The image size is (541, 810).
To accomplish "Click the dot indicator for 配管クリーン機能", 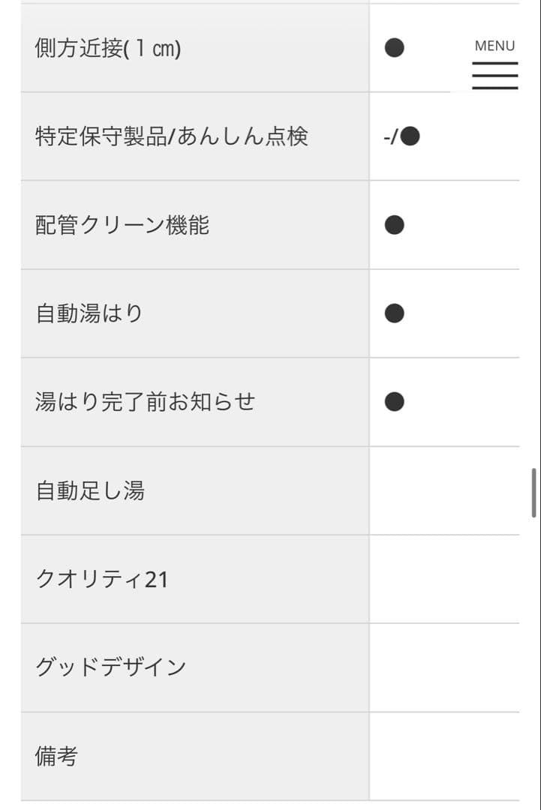I will point(393,224).
